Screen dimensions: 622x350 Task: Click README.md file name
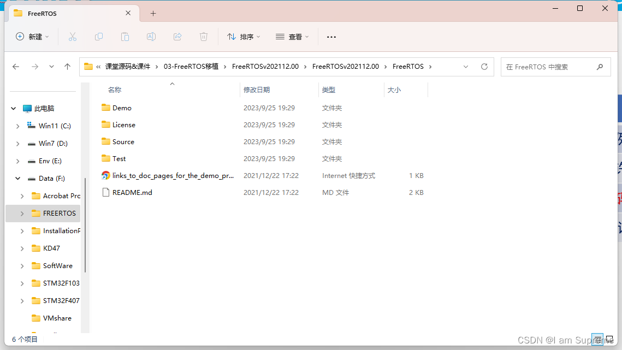pyautogui.click(x=132, y=192)
